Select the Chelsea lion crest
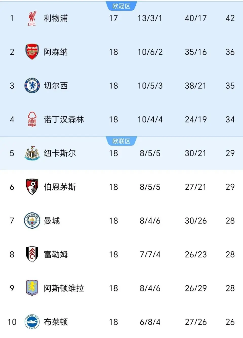243x338 pixels. (32, 86)
